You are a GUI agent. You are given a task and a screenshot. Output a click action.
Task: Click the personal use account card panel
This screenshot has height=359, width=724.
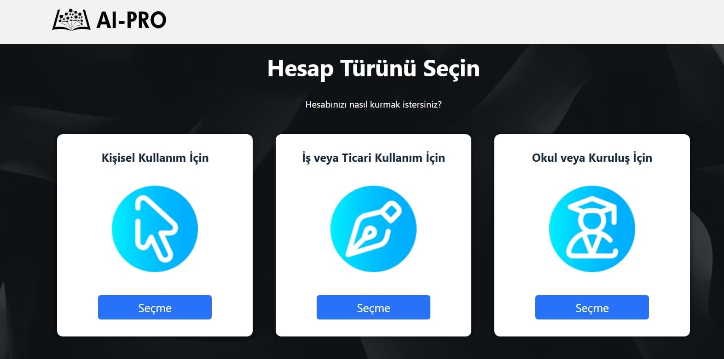coord(155,235)
